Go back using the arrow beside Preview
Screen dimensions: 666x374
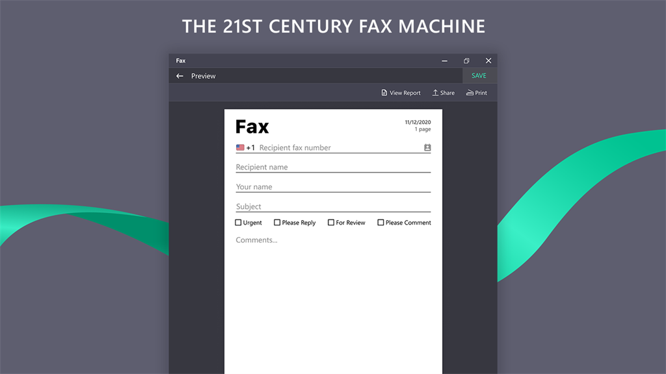[x=180, y=76]
